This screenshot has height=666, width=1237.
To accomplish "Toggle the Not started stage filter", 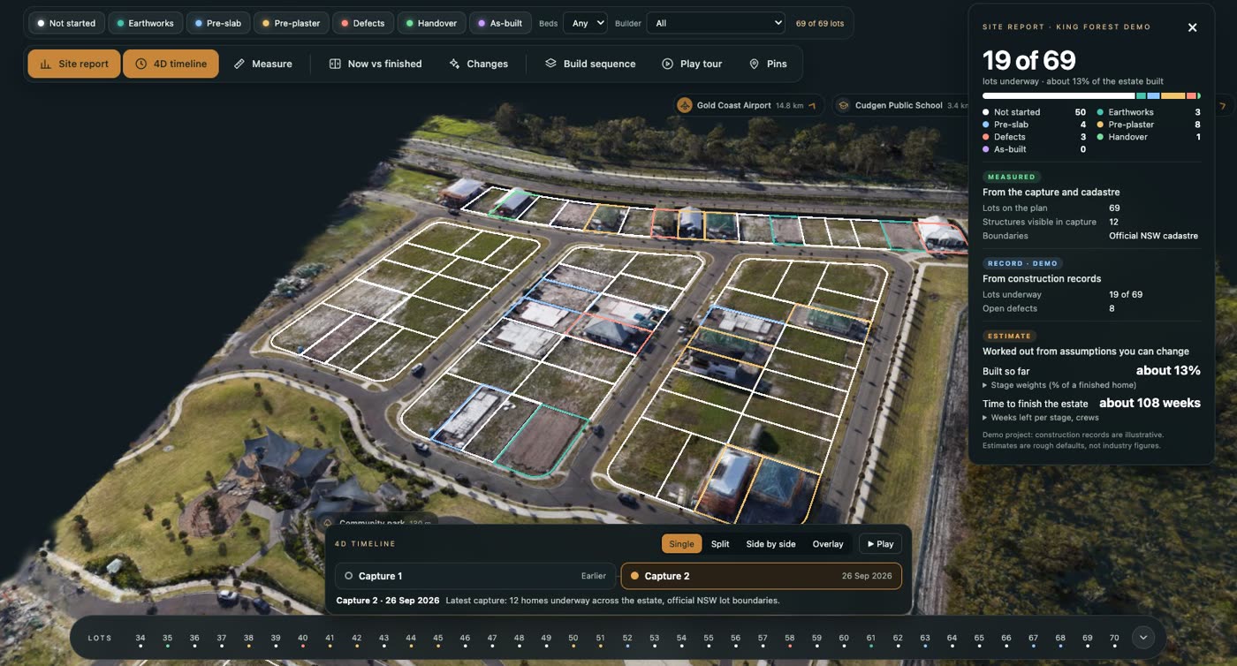I will point(67,23).
